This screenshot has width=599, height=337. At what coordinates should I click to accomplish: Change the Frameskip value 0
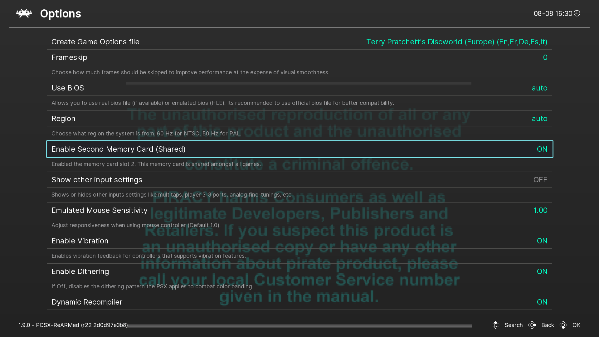(x=545, y=57)
